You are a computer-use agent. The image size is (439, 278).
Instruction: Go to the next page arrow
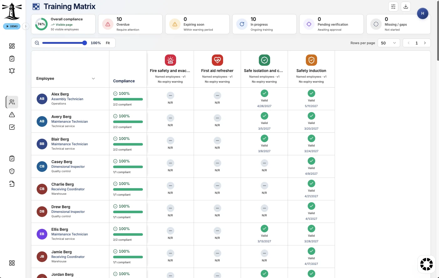tap(425, 43)
